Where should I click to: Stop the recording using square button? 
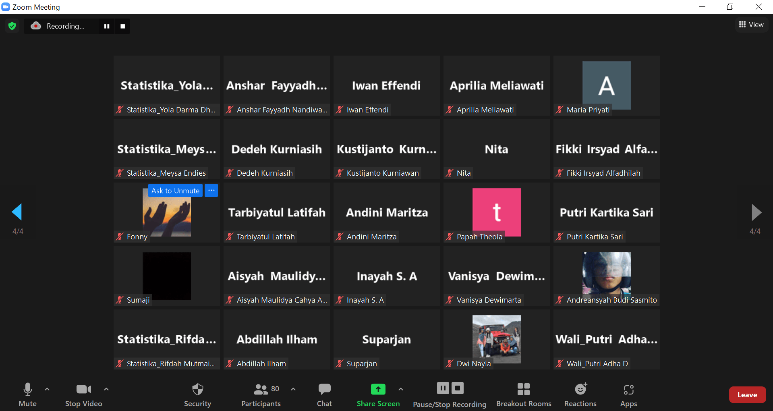123,26
